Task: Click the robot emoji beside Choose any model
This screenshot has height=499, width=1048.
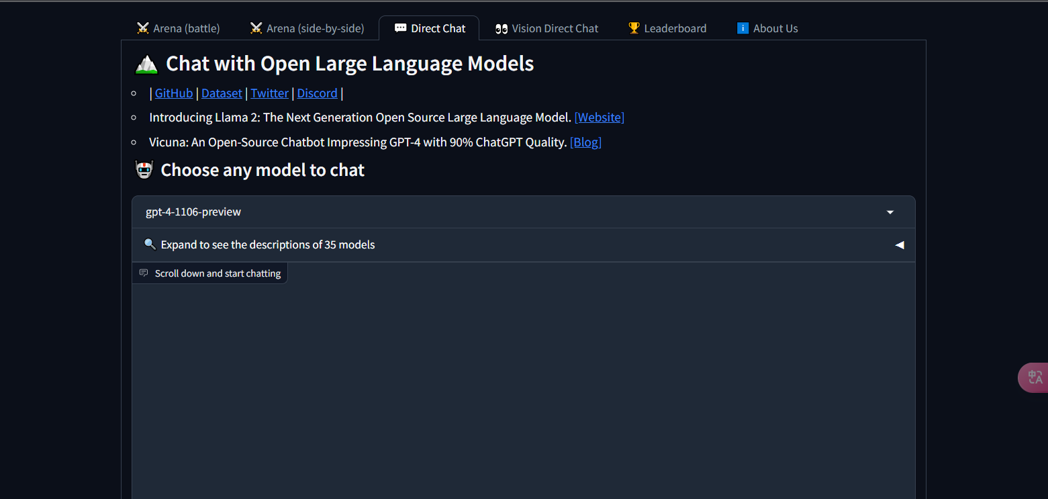Action: click(144, 170)
